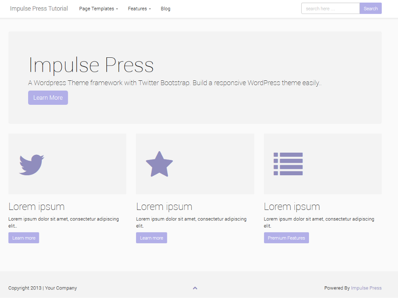Click the Impulse Press Tutorial logo
This screenshot has height=298, width=398.
39,9
